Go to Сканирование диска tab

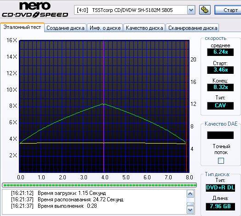192,28
